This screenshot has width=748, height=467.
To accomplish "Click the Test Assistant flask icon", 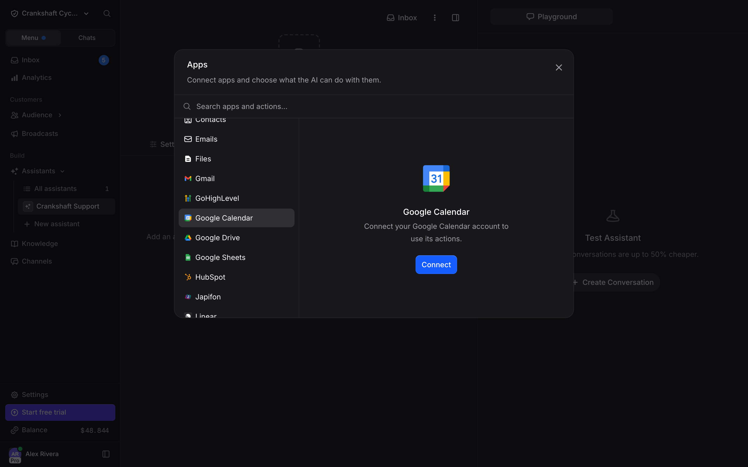I will point(613,216).
